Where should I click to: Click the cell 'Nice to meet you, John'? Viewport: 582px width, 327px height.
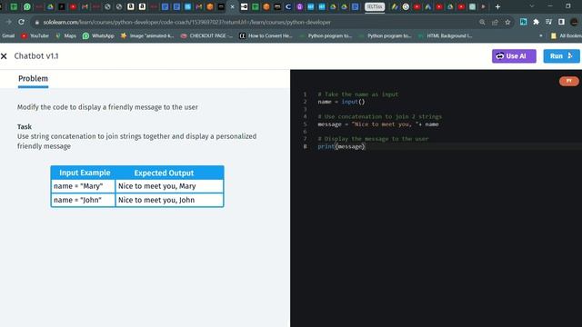click(x=169, y=200)
